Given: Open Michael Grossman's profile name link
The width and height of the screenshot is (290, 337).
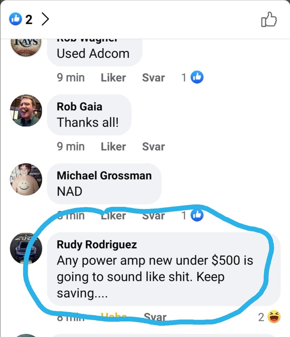Looking at the screenshot, I should [x=104, y=176].
